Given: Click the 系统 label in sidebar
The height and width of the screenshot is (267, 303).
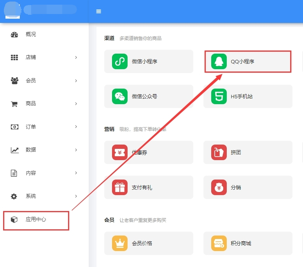Looking at the screenshot, I should coord(31,196).
